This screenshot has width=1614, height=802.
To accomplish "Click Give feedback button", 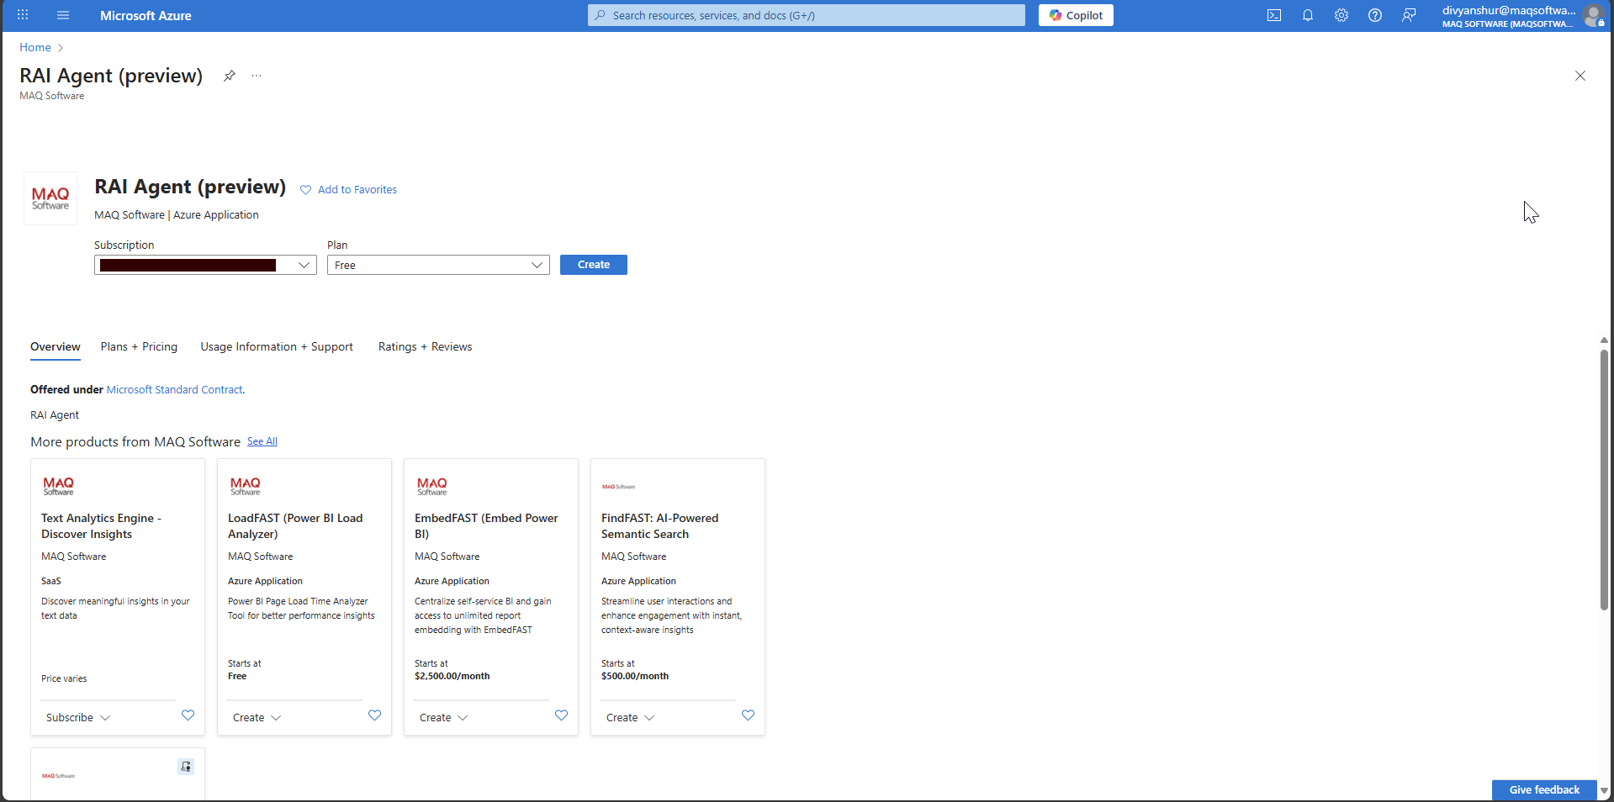I will pyautogui.click(x=1544, y=789).
